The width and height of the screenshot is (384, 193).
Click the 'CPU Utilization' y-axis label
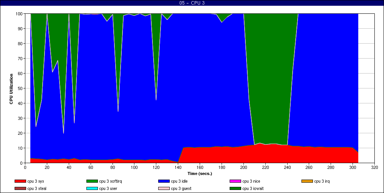pyautogui.click(x=11, y=89)
